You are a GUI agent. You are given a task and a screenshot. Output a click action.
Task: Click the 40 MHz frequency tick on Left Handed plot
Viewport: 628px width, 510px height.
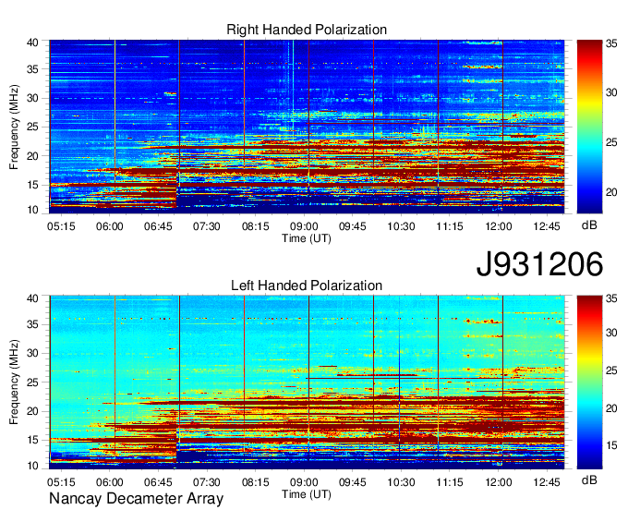(32, 298)
